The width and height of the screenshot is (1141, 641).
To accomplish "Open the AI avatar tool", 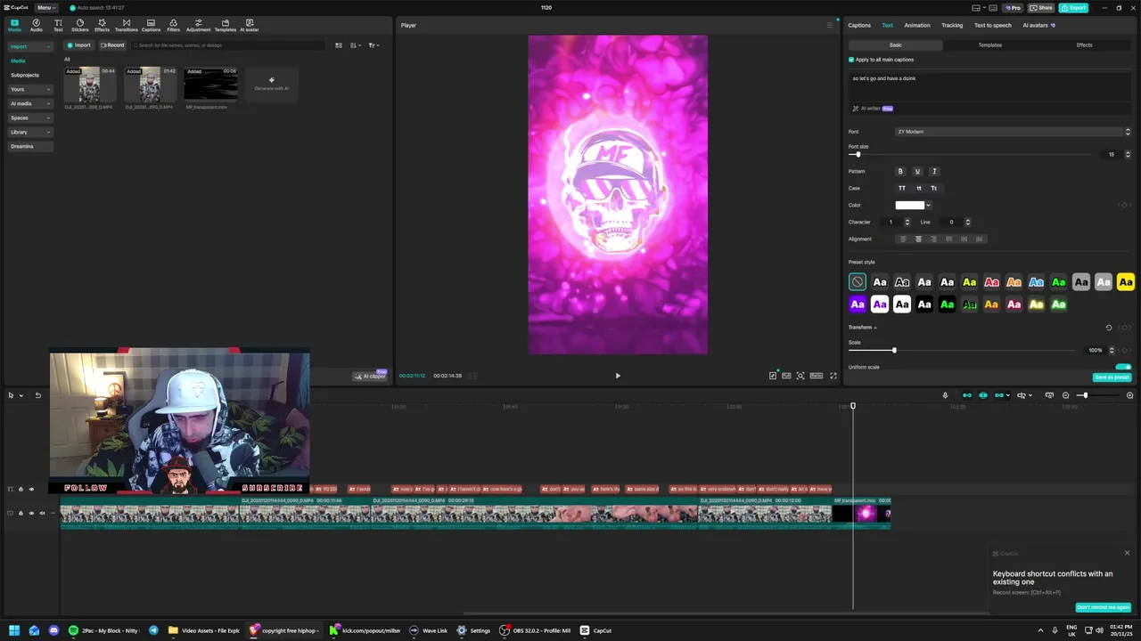I will [249, 25].
